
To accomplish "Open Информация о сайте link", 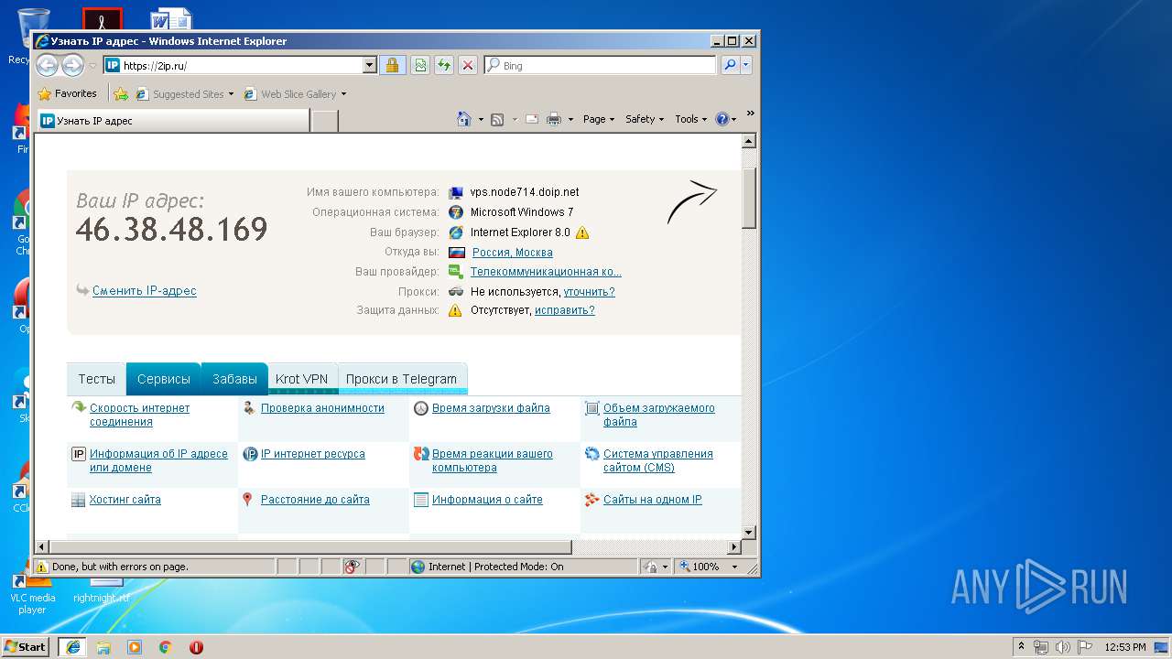I will pos(487,500).
